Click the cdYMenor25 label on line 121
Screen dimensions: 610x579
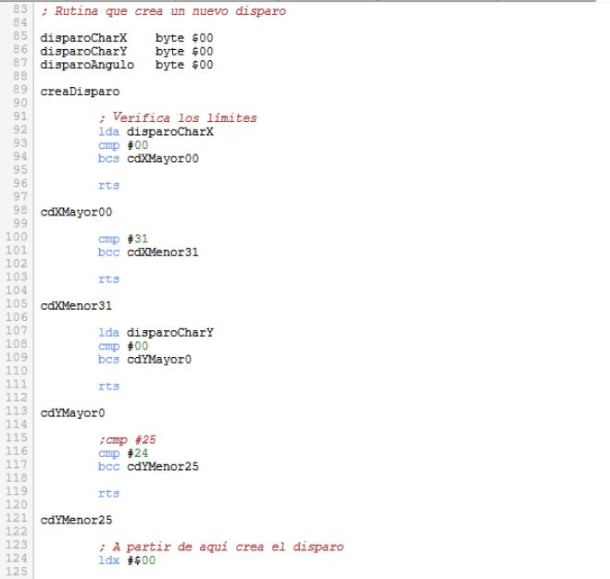click(x=76, y=520)
